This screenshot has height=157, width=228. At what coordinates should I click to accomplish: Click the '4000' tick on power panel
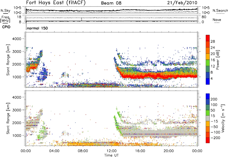click(17, 39)
